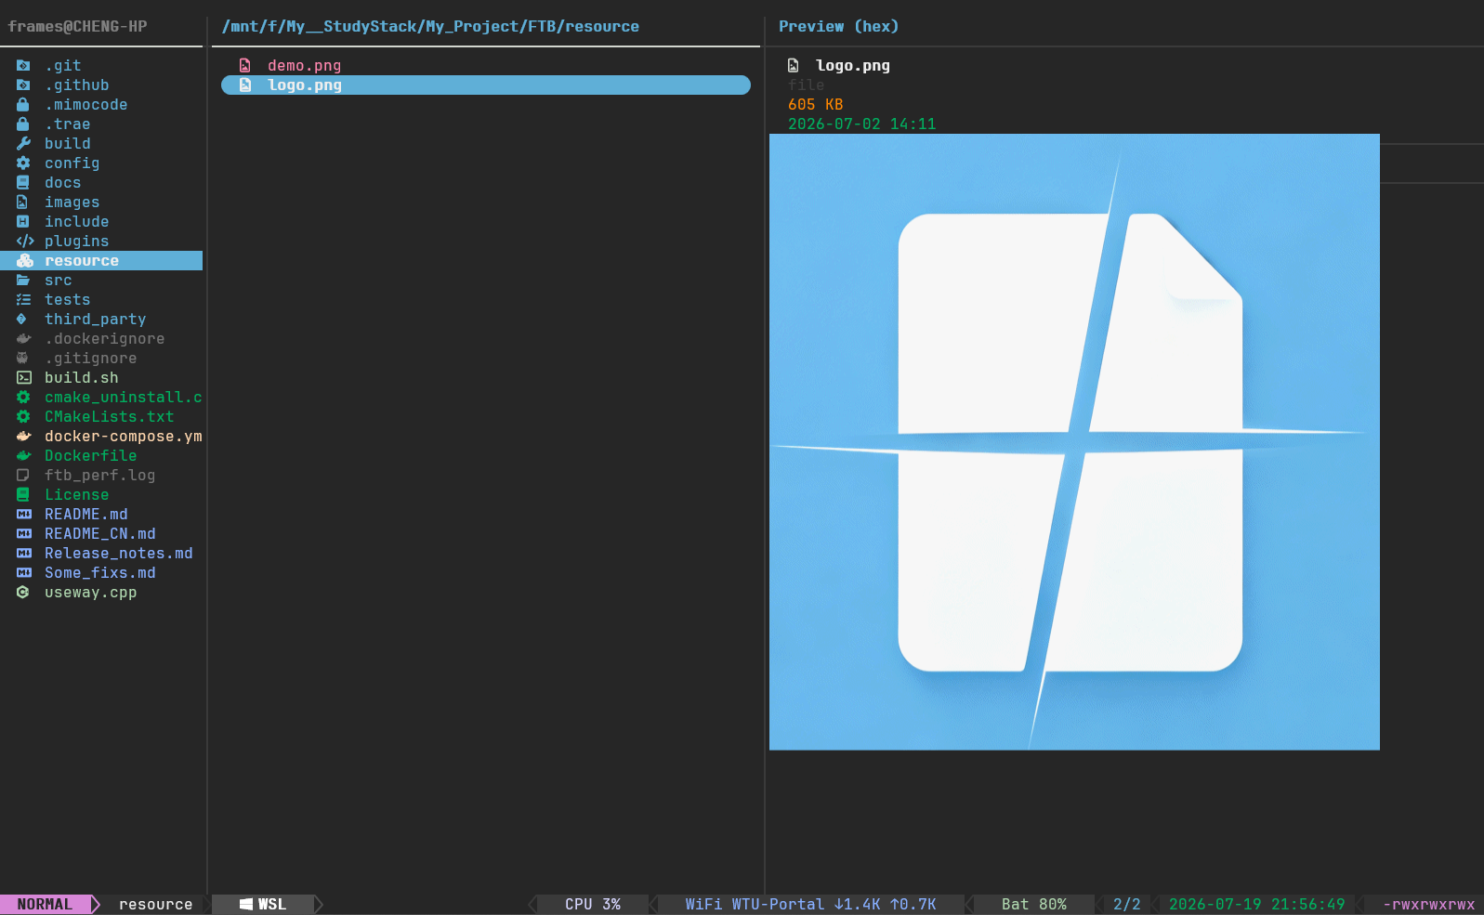1484x915 pixels.
Task: Click the NORMAL mode indicator
Action: 45,904
